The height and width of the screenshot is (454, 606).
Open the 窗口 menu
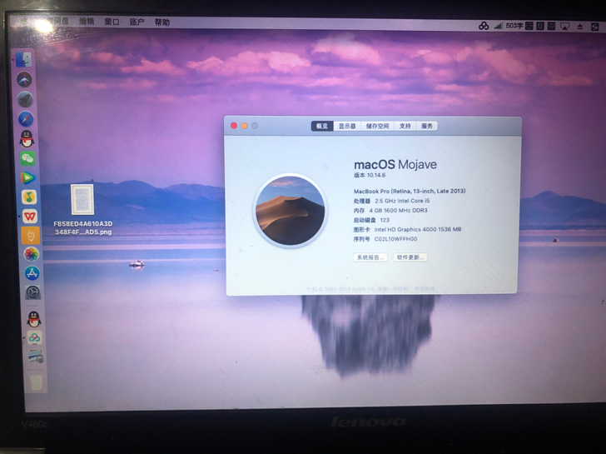tap(112, 22)
